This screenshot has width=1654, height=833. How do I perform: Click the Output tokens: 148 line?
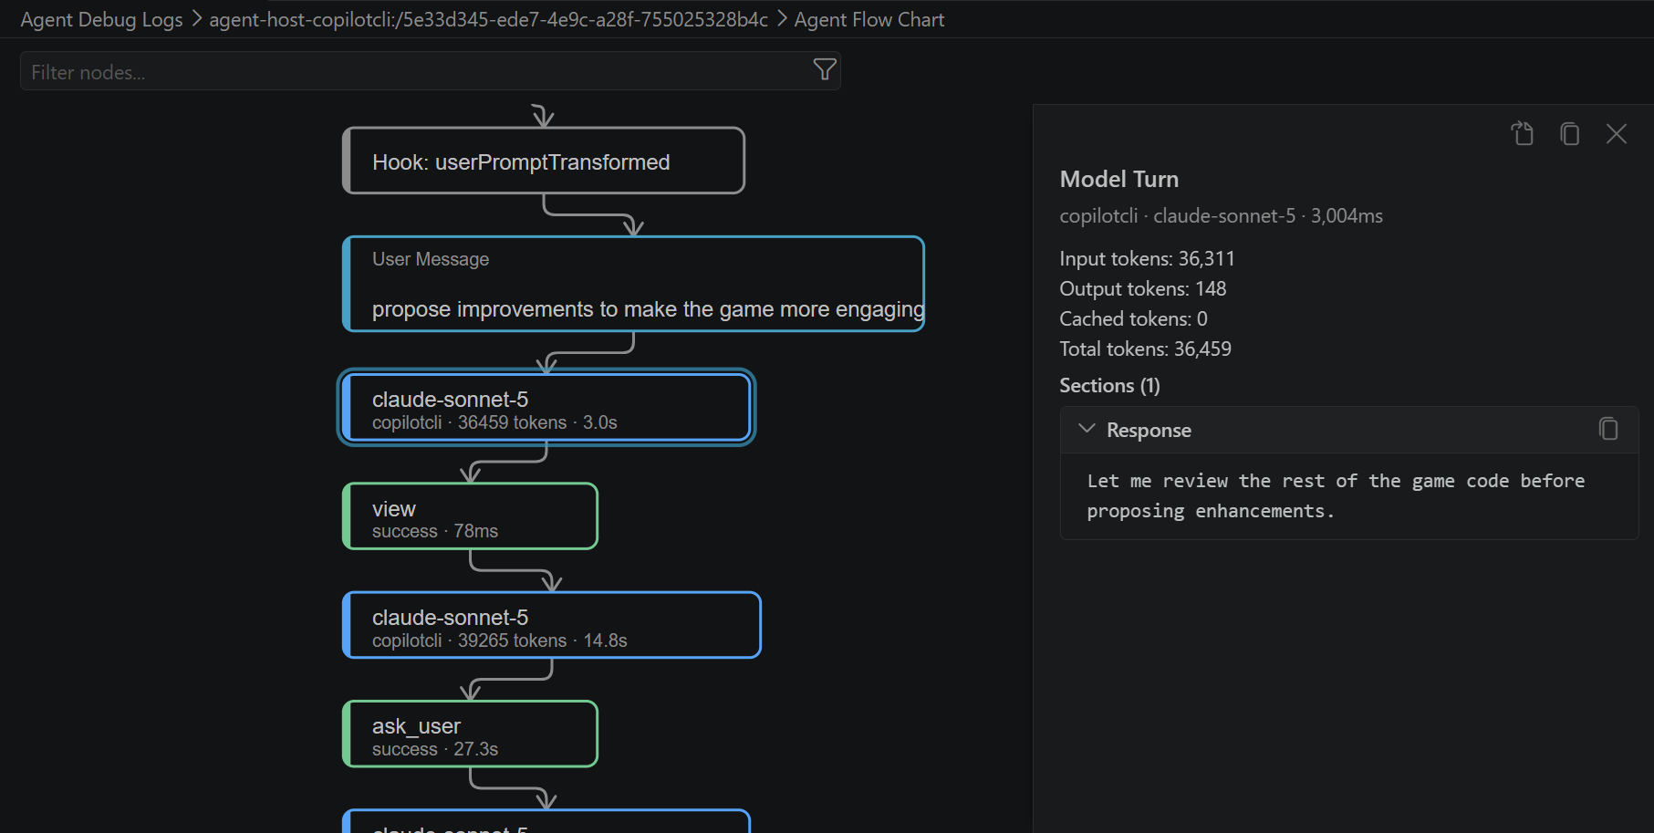[1142, 288]
